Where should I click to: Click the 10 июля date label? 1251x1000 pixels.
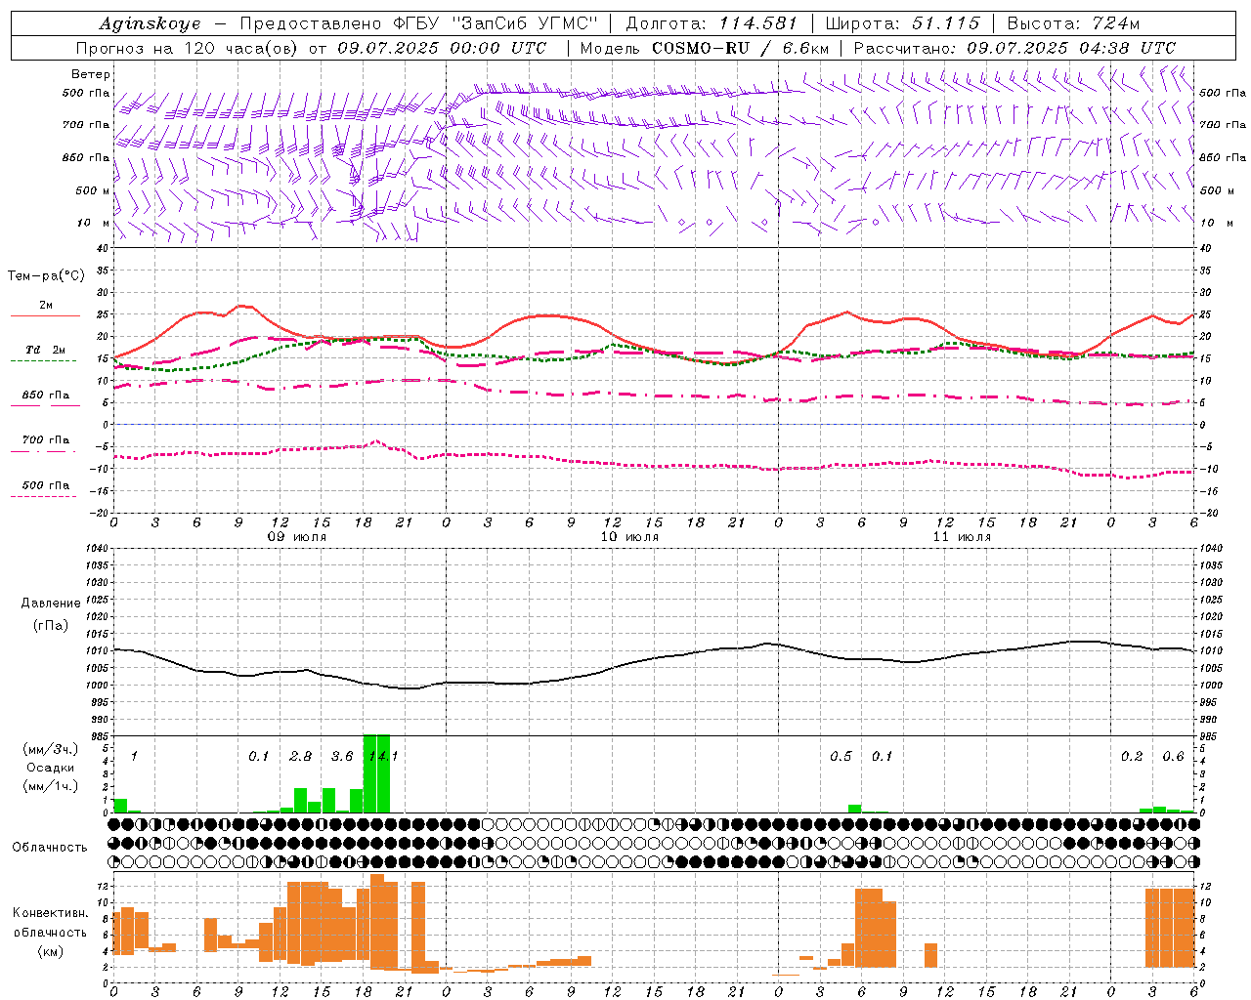[629, 537]
